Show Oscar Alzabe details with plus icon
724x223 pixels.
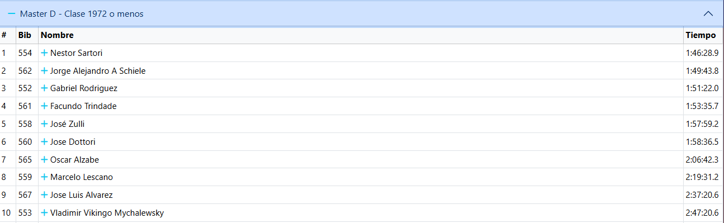(x=44, y=160)
